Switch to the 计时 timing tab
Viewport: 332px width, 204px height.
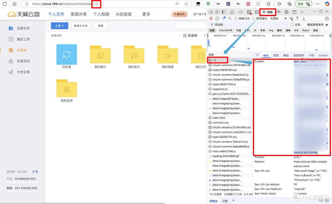[311, 55]
